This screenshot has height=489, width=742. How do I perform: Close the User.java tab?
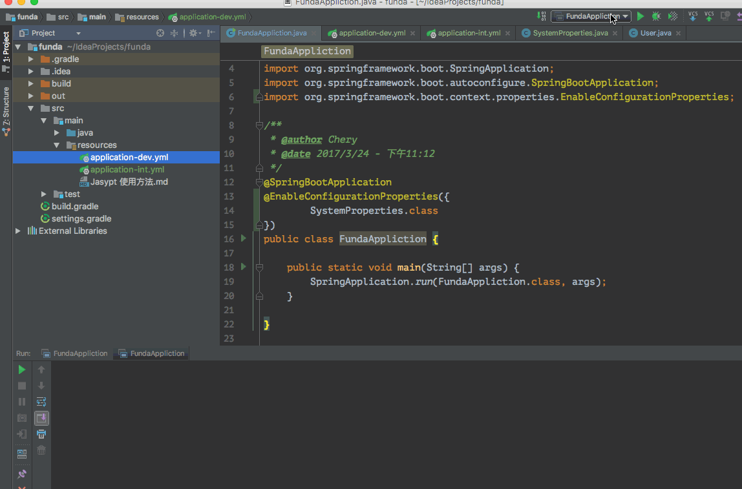(x=678, y=33)
